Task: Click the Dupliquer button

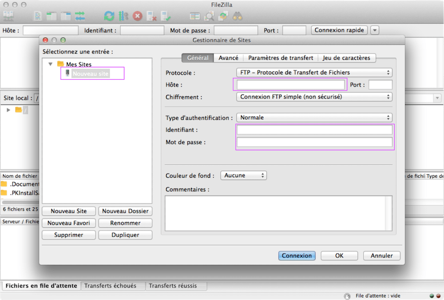Action: click(125, 235)
